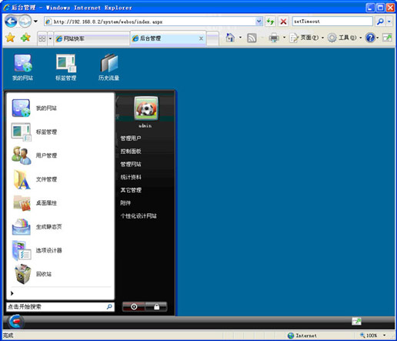
Task: Select 文件管理 in the start menu
Action: point(34,179)
